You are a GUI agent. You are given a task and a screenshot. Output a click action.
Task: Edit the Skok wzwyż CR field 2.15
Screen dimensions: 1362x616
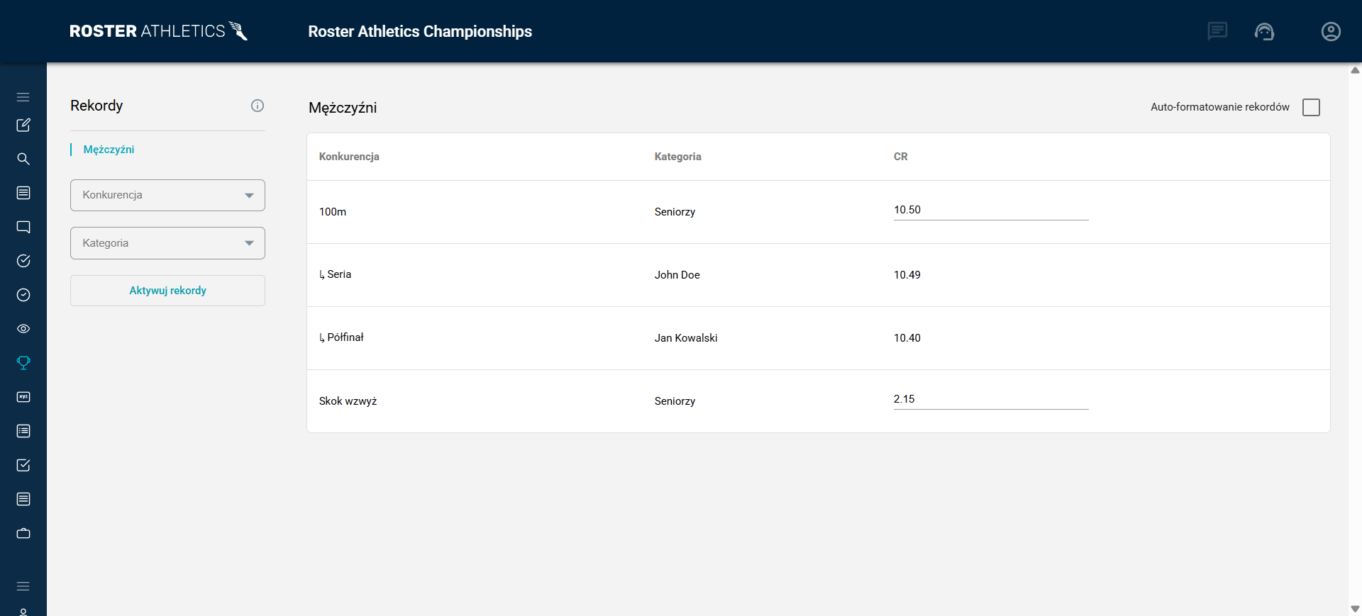tap(990, 399)
